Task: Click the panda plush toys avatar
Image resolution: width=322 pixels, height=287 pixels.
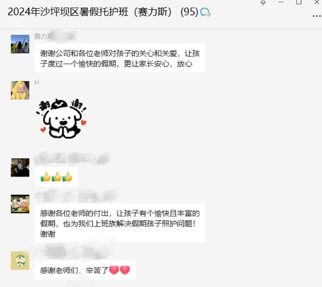Action: (x=20, y=204)
